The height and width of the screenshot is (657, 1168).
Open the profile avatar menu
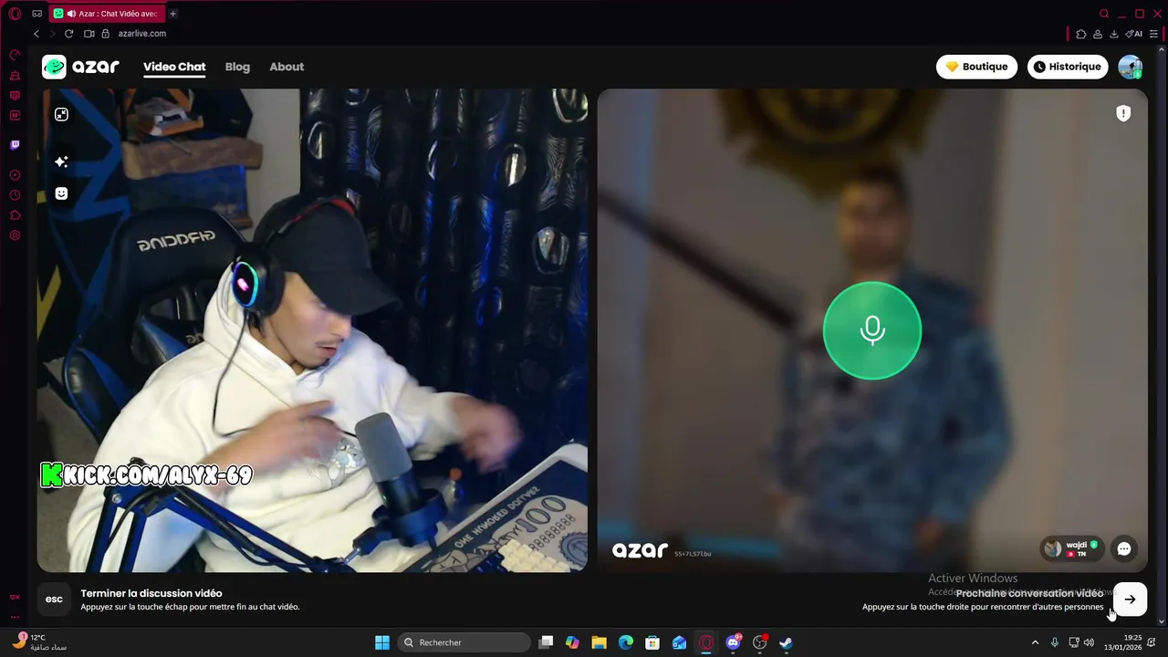point(1131,67)
